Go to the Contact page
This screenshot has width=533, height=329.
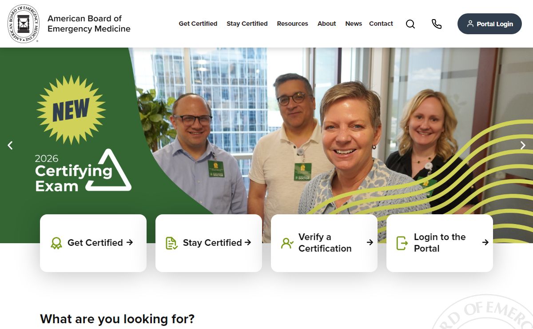tap(381, 24)
